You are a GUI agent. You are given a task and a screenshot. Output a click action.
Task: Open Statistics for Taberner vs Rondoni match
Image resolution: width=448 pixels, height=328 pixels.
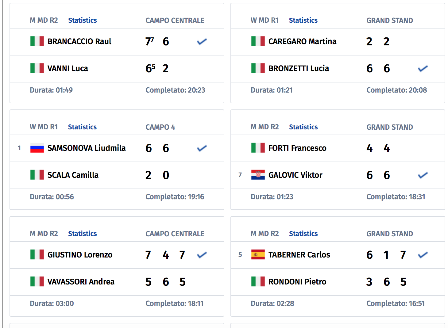303,234
